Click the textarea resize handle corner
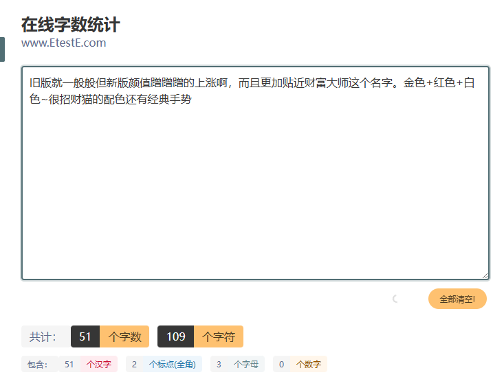Image resolution: width=504 pixels, height=377 pixels. 485,276
